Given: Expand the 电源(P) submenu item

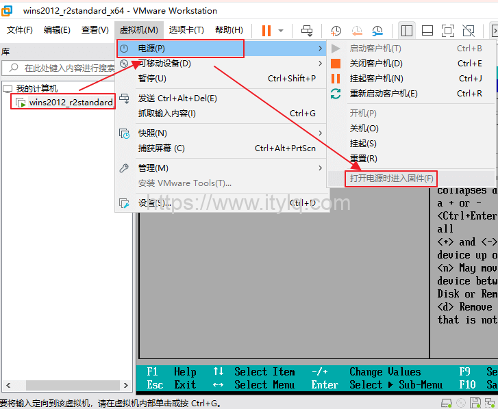Looking at the screenshot, I should click(x=181, y=49).
